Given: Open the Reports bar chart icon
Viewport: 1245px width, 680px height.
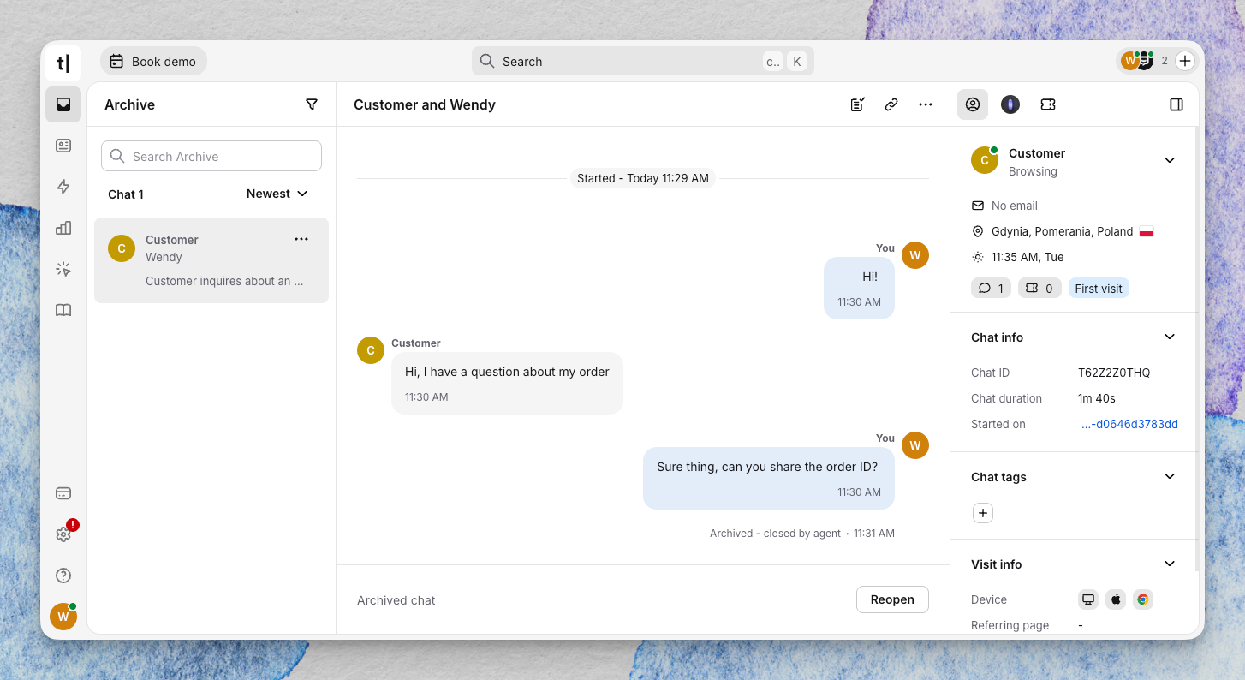Looking at the screenshot, I should pyautogui.click(x=63, y=228).
